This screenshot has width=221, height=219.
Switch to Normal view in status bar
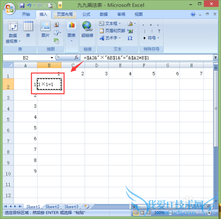tap(136, 212)
